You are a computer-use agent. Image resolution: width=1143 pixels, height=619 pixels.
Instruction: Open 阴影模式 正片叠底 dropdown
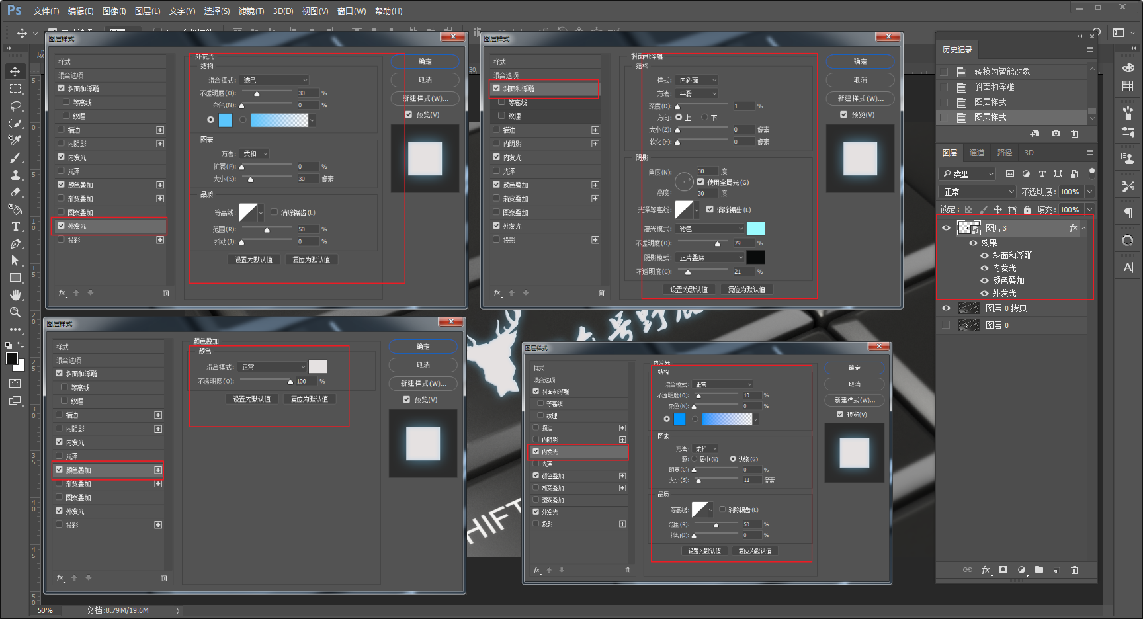(710, 257)
